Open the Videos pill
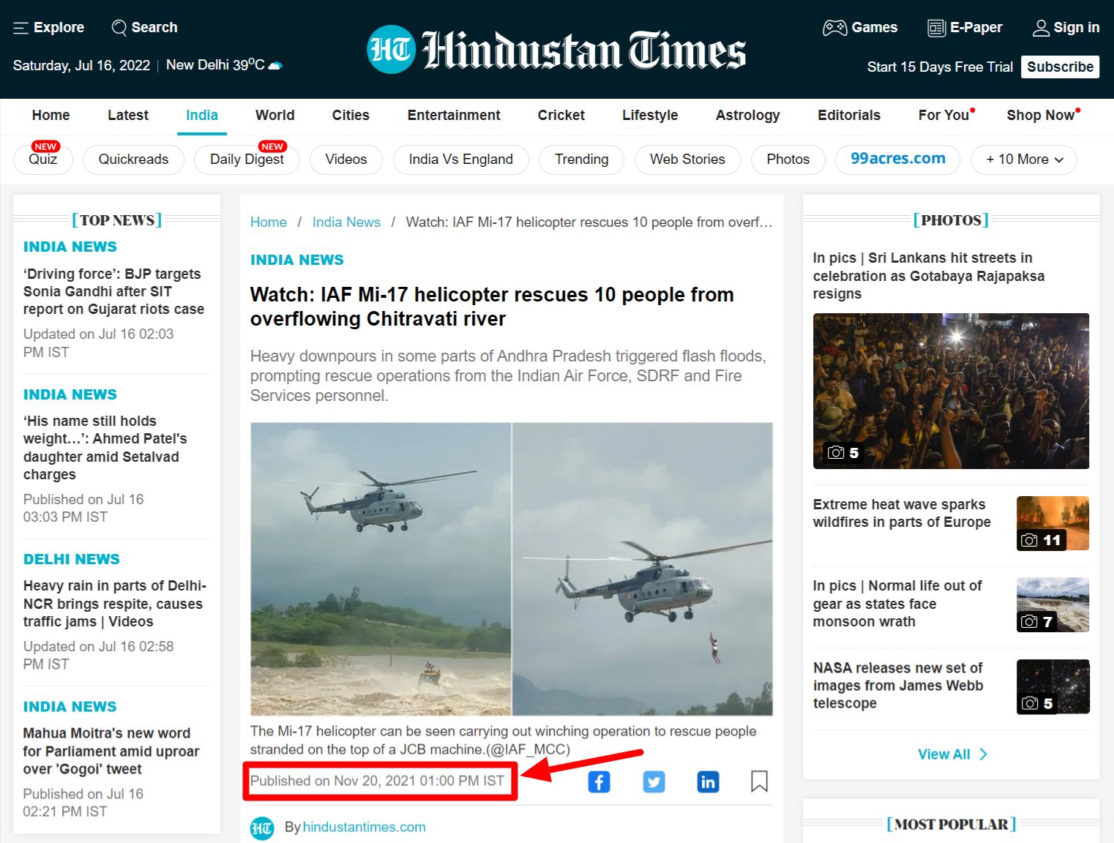This screenshot has height=843, width=1114. [346, 160]
